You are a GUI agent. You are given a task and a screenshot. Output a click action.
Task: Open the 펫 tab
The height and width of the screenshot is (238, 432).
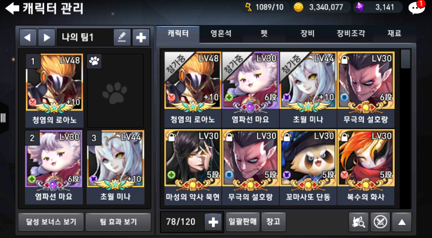click(264, 34)
